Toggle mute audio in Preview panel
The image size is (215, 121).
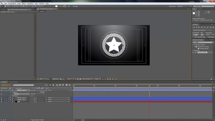(208, 27)
